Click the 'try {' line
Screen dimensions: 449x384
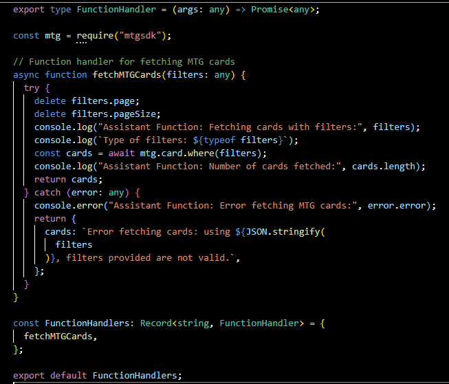pyautogui.click(x=37, y=88)
